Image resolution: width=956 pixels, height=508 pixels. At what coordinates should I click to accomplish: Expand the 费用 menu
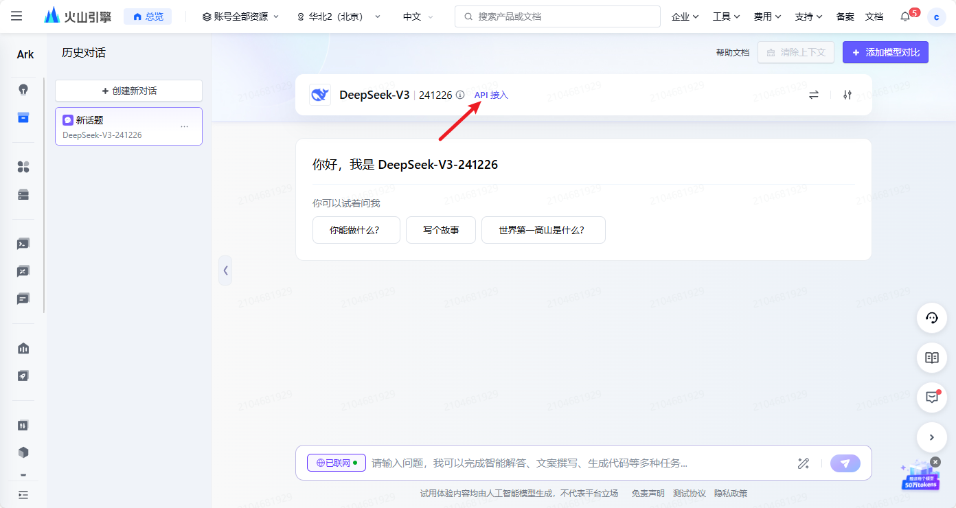767,16
